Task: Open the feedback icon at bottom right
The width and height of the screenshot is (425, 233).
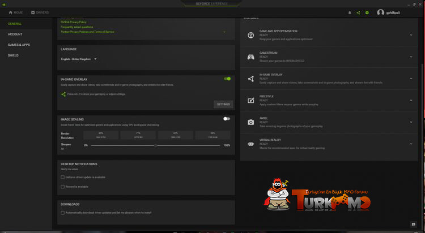Action: coord(413,224)
